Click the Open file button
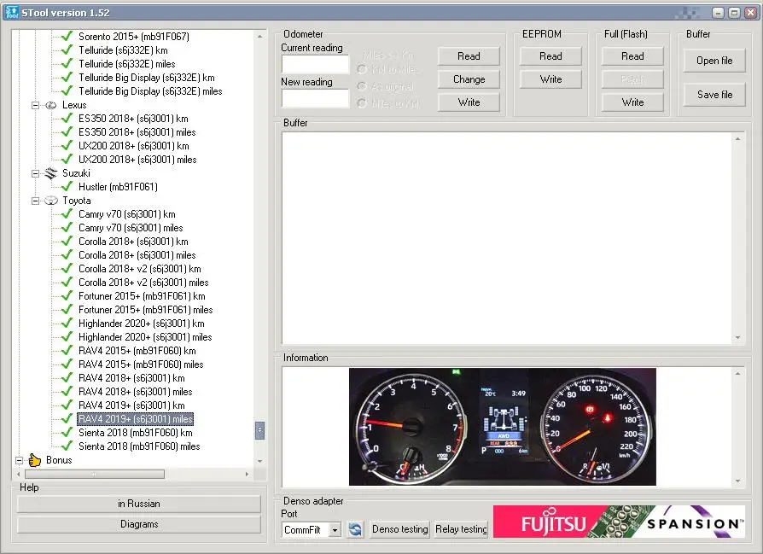763x554 pixels. click(714, 61)
